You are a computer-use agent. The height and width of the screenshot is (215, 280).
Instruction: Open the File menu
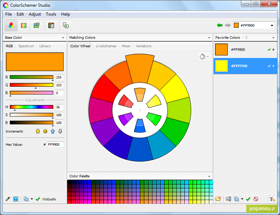pos(9,14)
